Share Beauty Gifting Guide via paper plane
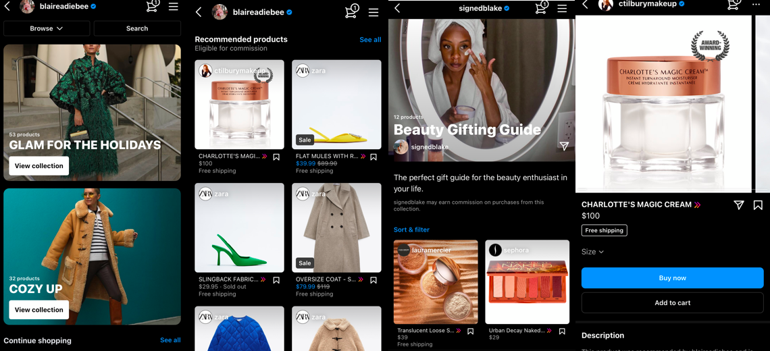Screen dimensions: 770x351 (x=564, y=146)
